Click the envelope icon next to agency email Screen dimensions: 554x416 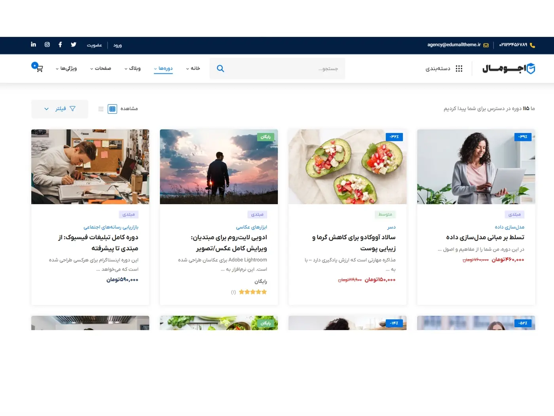(x=486, y=45)
